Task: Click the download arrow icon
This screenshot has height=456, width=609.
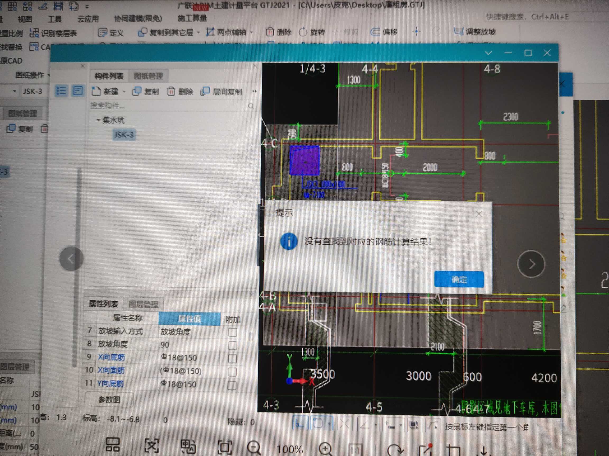Action: [x=484, y=451]
